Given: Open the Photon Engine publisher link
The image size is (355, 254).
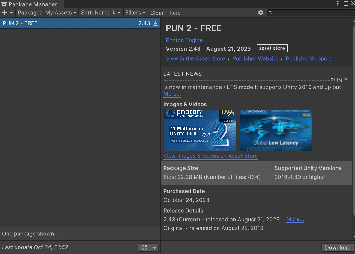Looking at the screenshot, I should pos(184,40).
